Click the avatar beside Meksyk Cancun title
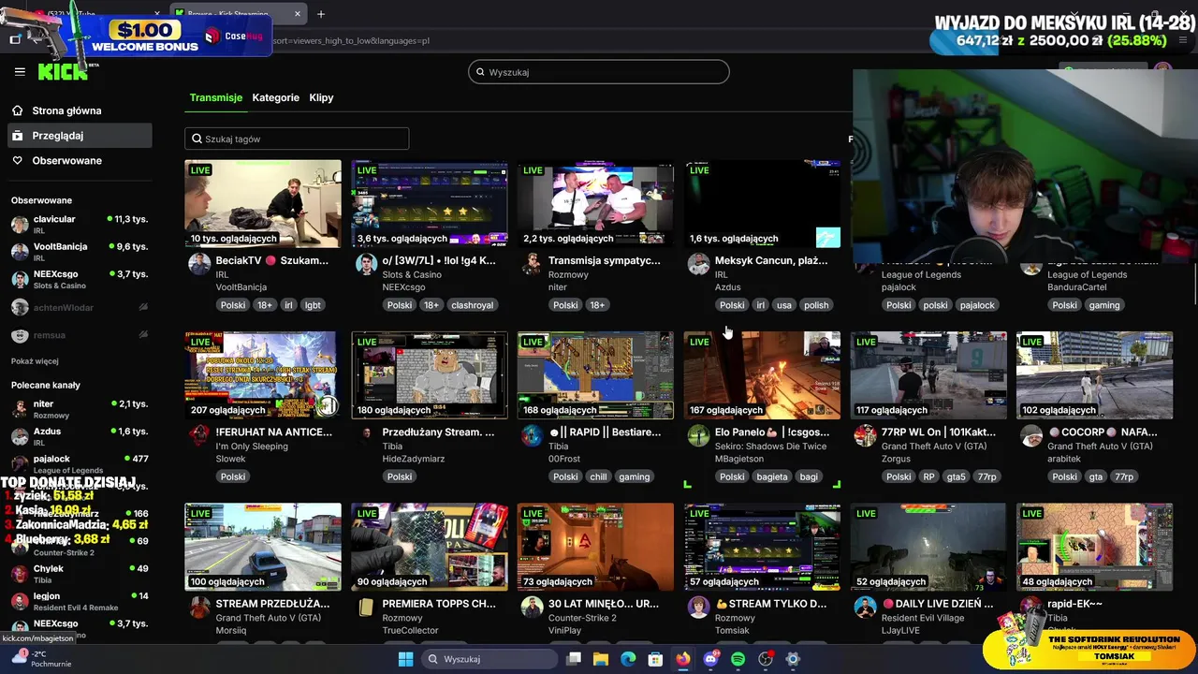 [698, 264]
